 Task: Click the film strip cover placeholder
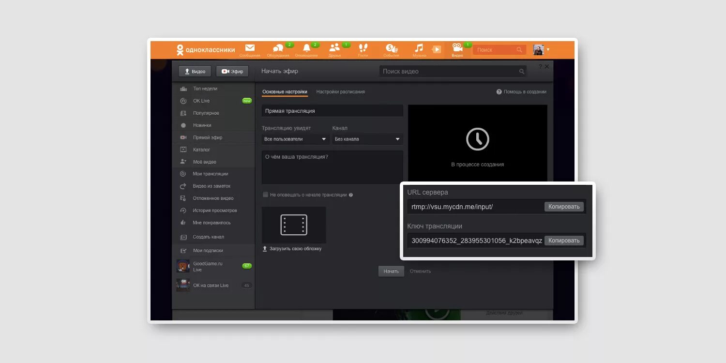point(294,225)
